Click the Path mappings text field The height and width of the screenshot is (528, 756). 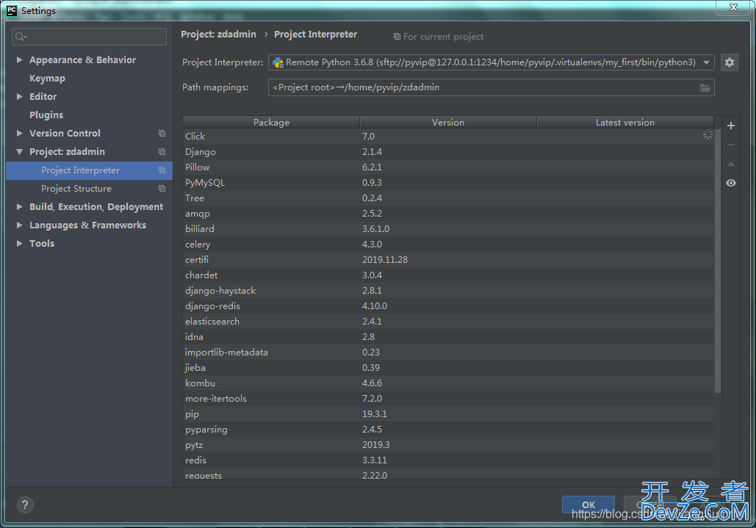(491, 87)
